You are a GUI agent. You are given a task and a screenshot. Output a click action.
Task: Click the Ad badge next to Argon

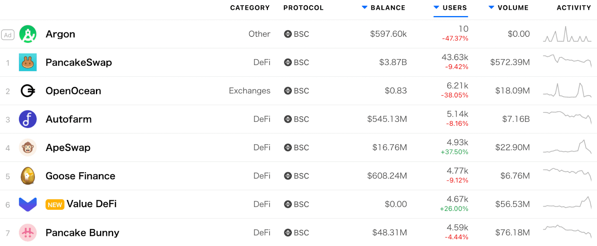coord(7,34)
